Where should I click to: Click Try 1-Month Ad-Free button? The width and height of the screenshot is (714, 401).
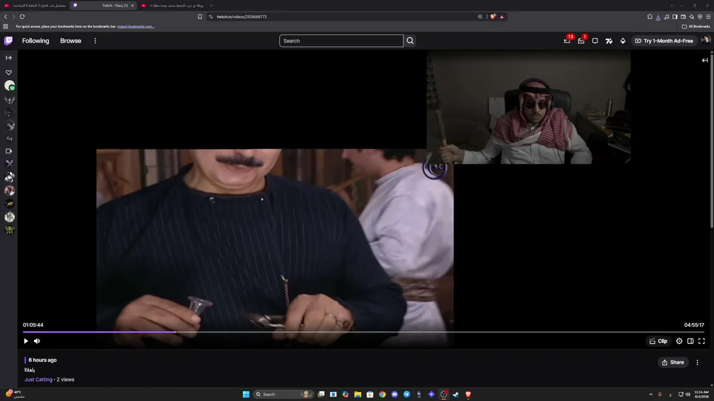coord(664,41)
